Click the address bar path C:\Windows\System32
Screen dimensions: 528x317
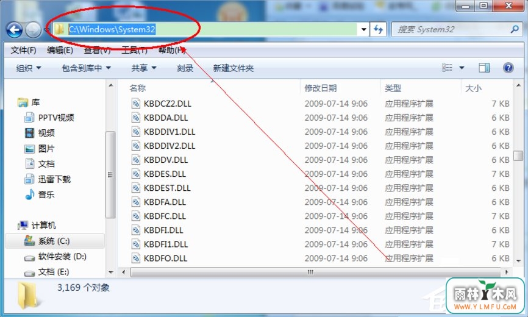(112, 30)
